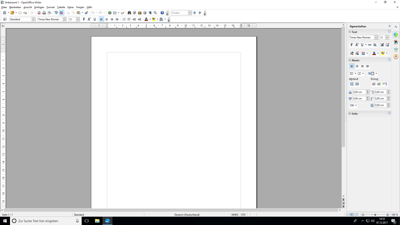
Task: Toggle nonprinting characters pilcrow icon
Action: 150,13
